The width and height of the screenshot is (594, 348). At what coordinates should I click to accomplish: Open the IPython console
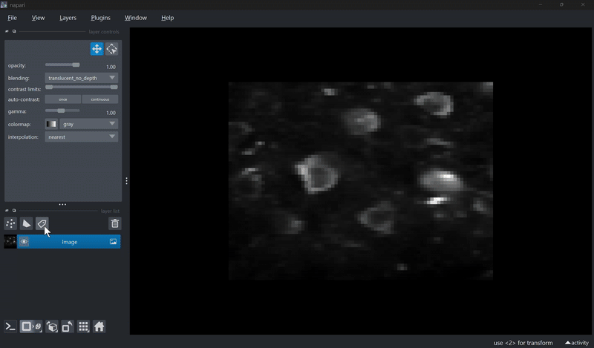tap(10, 326)
